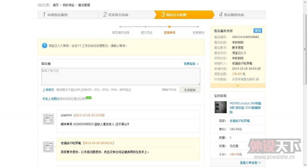Click the green new badge icon
Screen dimensions: 307x167
click(x=89, y=98)
